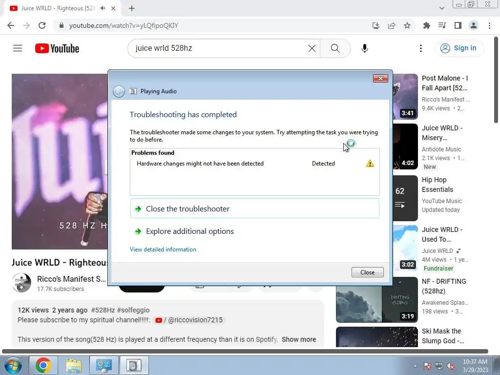Click the Chrome forward navigation arrow

pyautogui.click(x=26, y=25)
